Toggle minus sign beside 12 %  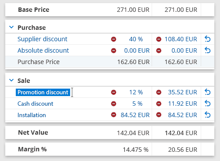click(x=114, y=92)
